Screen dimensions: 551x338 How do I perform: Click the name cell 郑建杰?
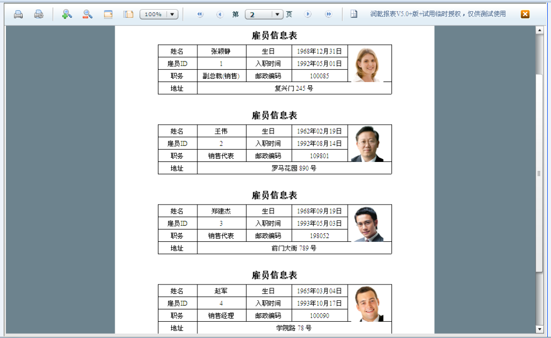point(221,211)
